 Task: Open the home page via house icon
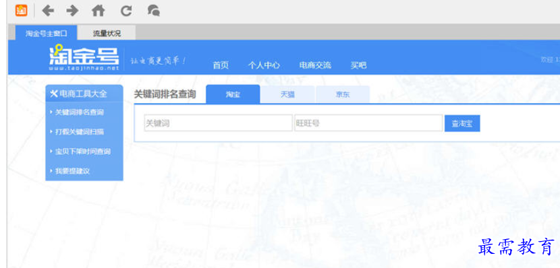[x=99, y=11]
